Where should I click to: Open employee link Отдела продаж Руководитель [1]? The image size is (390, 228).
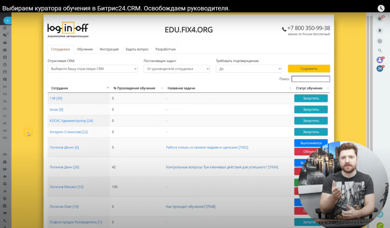[76, 222]
